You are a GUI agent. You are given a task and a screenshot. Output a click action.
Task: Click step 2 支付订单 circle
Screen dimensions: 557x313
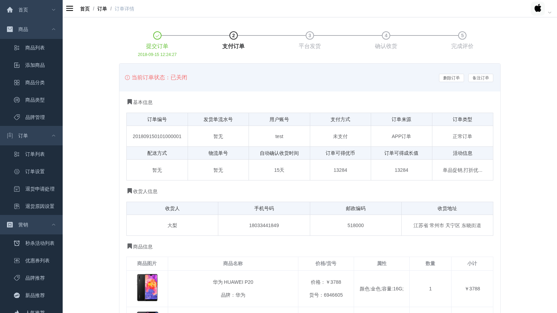tap(233, 35)
